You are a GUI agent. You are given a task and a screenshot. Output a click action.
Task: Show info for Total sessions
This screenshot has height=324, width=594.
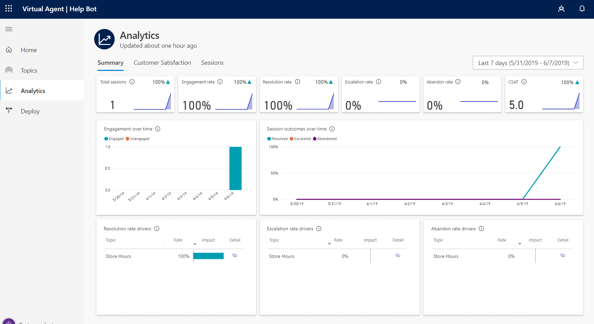click(x=132, y=82)
